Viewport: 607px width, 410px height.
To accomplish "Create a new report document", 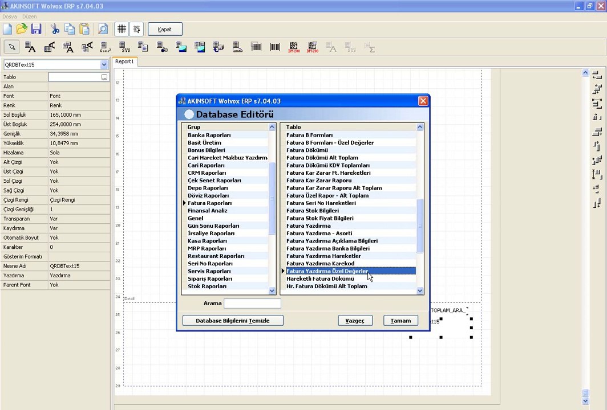I will coord(7,29).
